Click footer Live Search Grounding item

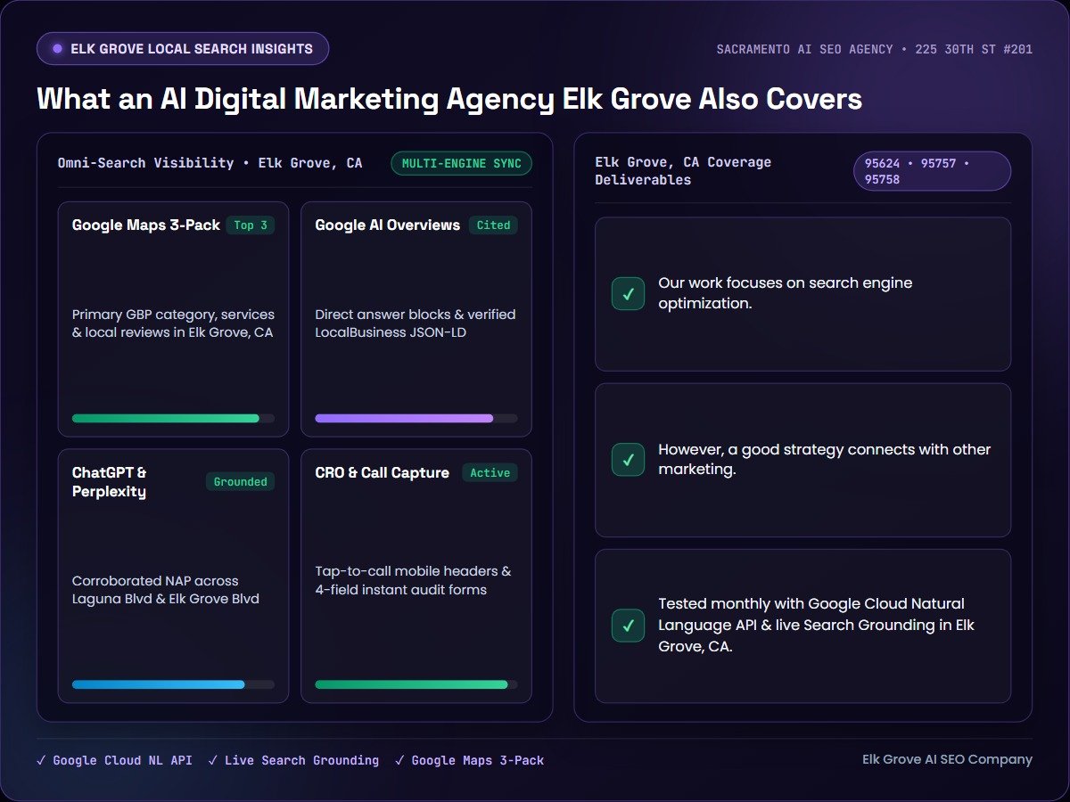[293, 760]
